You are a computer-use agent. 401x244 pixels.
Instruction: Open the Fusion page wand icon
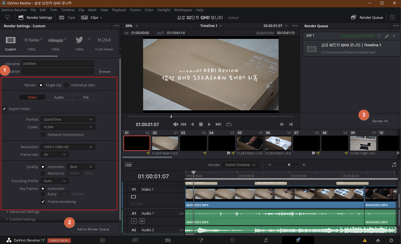coord(200,240)
